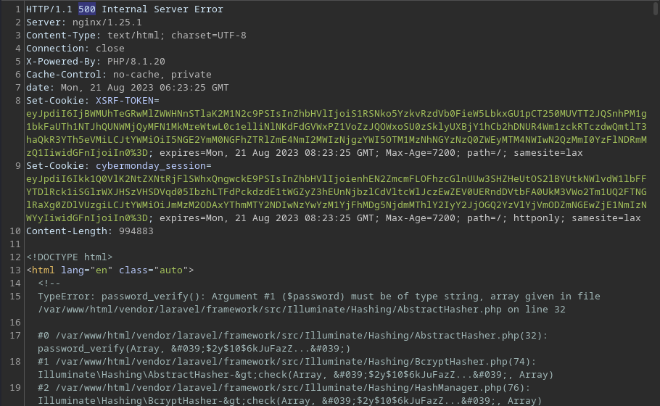The width and height of the screenshot is (660, 406).
Task: Click line number 8 in the gutter
Action: [17, 101]
